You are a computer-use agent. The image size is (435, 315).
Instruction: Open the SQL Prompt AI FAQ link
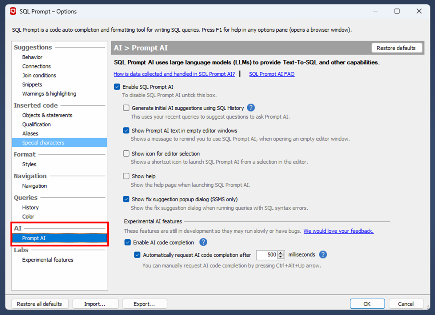point(272,74)
